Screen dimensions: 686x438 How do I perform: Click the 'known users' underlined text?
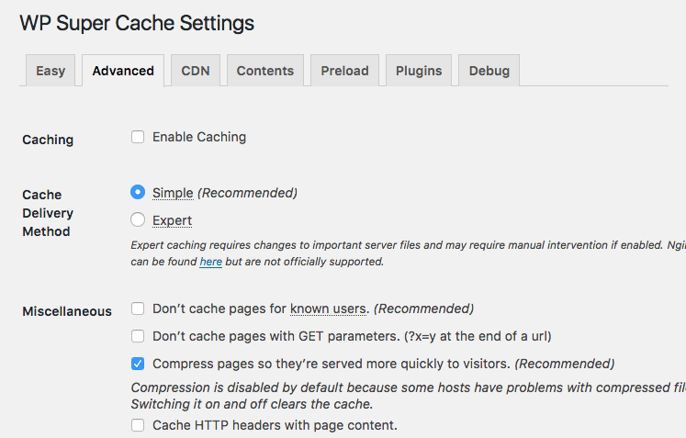coord(329,309)
